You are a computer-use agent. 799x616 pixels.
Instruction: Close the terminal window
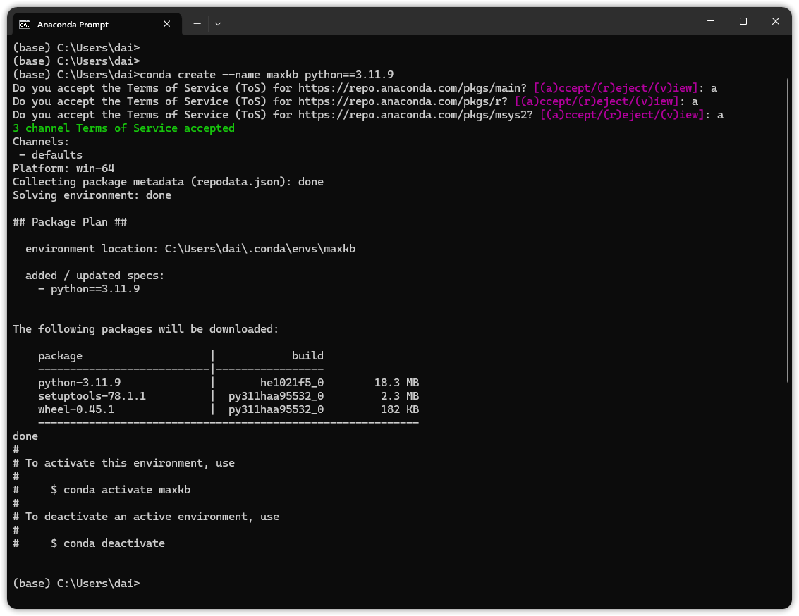[775, 21]
